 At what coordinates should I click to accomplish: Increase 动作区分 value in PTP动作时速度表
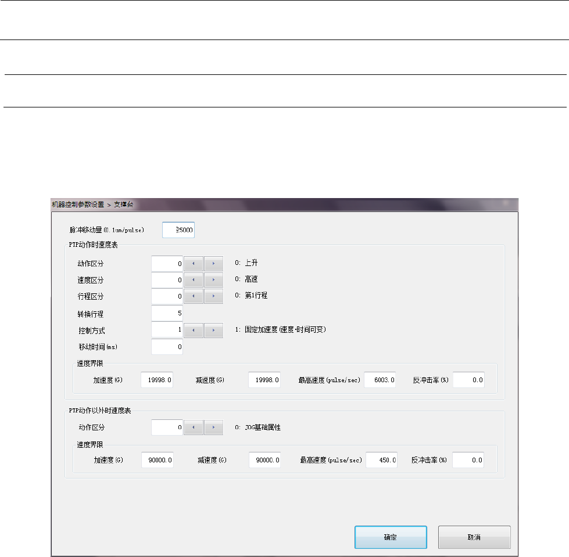point(213,264)
